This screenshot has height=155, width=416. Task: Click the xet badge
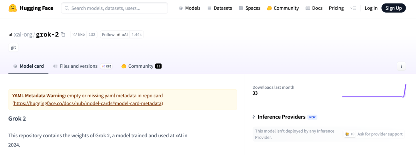pyautogui.click(x=106, y=66)
